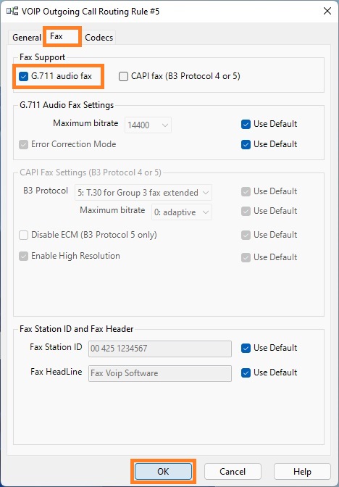Click the OK button
The image size is (339, 487).
(163, 472)
